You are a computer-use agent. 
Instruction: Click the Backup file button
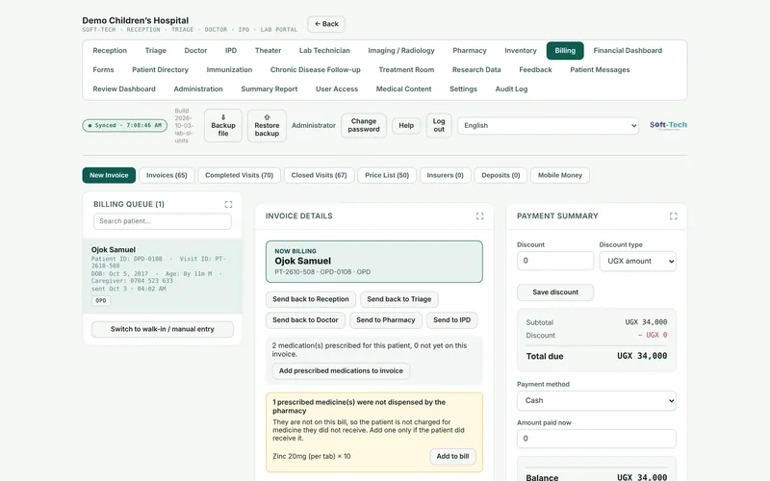click(223, 126)
